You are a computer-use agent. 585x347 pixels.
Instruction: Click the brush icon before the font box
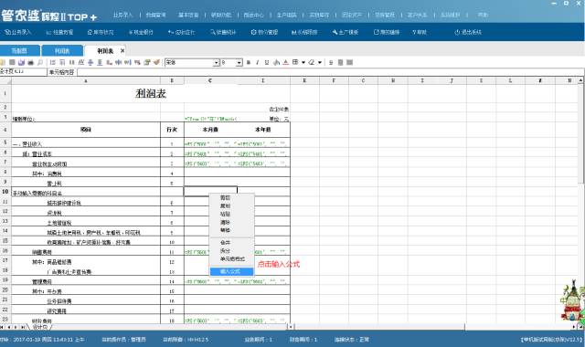click(x=156, y=62)
